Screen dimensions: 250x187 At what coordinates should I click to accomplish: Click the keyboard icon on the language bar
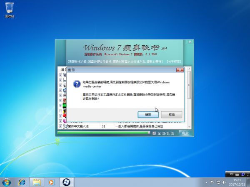[x=237, y=175]
